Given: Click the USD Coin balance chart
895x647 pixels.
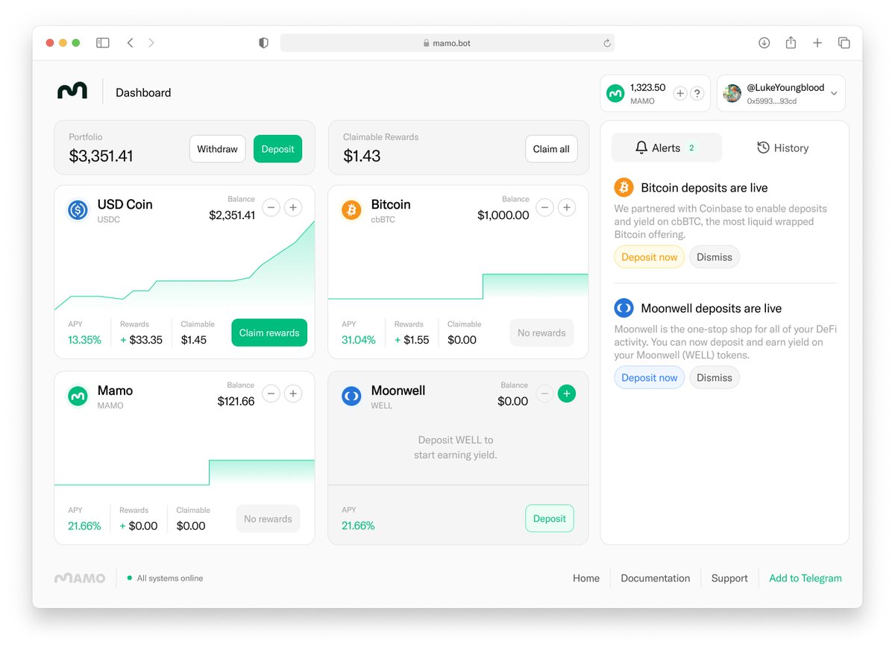Looking at the screenshot, I should [184, 265].
